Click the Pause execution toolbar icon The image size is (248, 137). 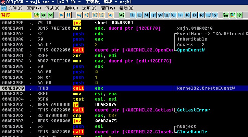(x=69, y=15)
